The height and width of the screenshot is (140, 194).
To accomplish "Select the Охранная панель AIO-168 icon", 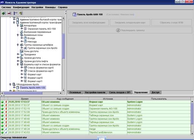I will click(x=25, y=29).
